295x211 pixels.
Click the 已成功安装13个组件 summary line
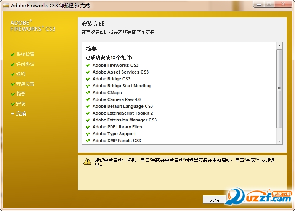pyautogui.click(x=109, y=58)
